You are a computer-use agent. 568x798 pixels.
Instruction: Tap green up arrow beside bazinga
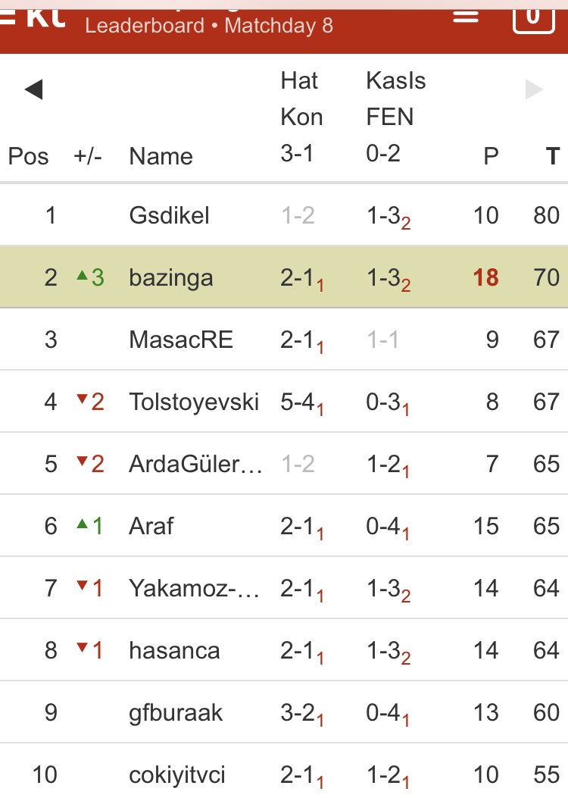83,277
